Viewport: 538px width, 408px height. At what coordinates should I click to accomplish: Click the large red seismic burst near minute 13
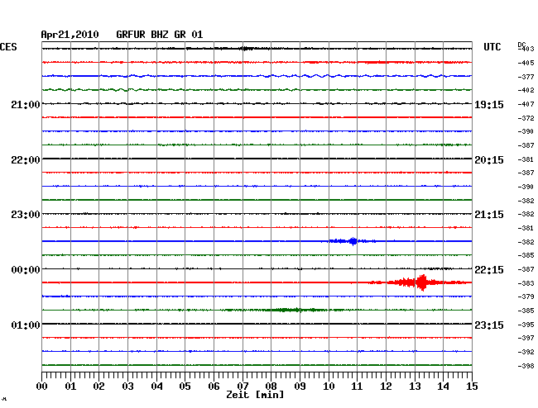tap(421, 282)
